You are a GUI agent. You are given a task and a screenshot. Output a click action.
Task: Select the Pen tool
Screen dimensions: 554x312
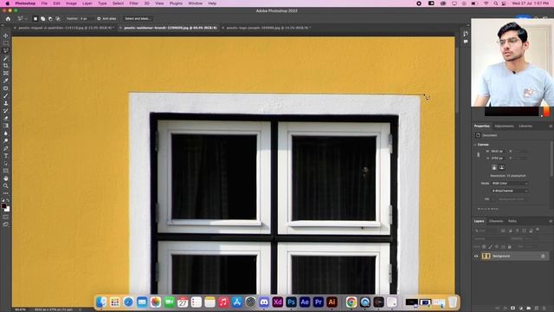(x=6, y=148)
